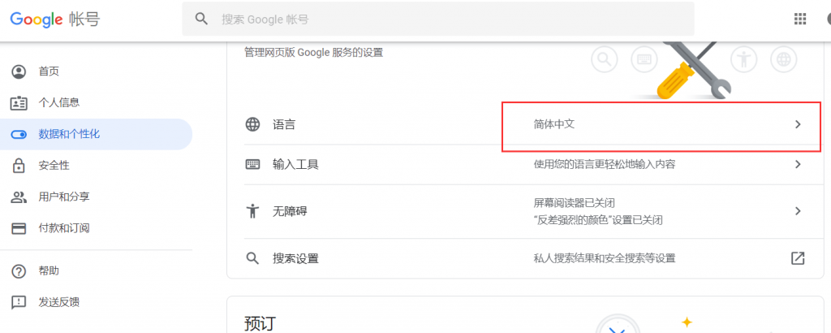Click the magnifier icon beside 搜索设置

[x=253, y=258]
